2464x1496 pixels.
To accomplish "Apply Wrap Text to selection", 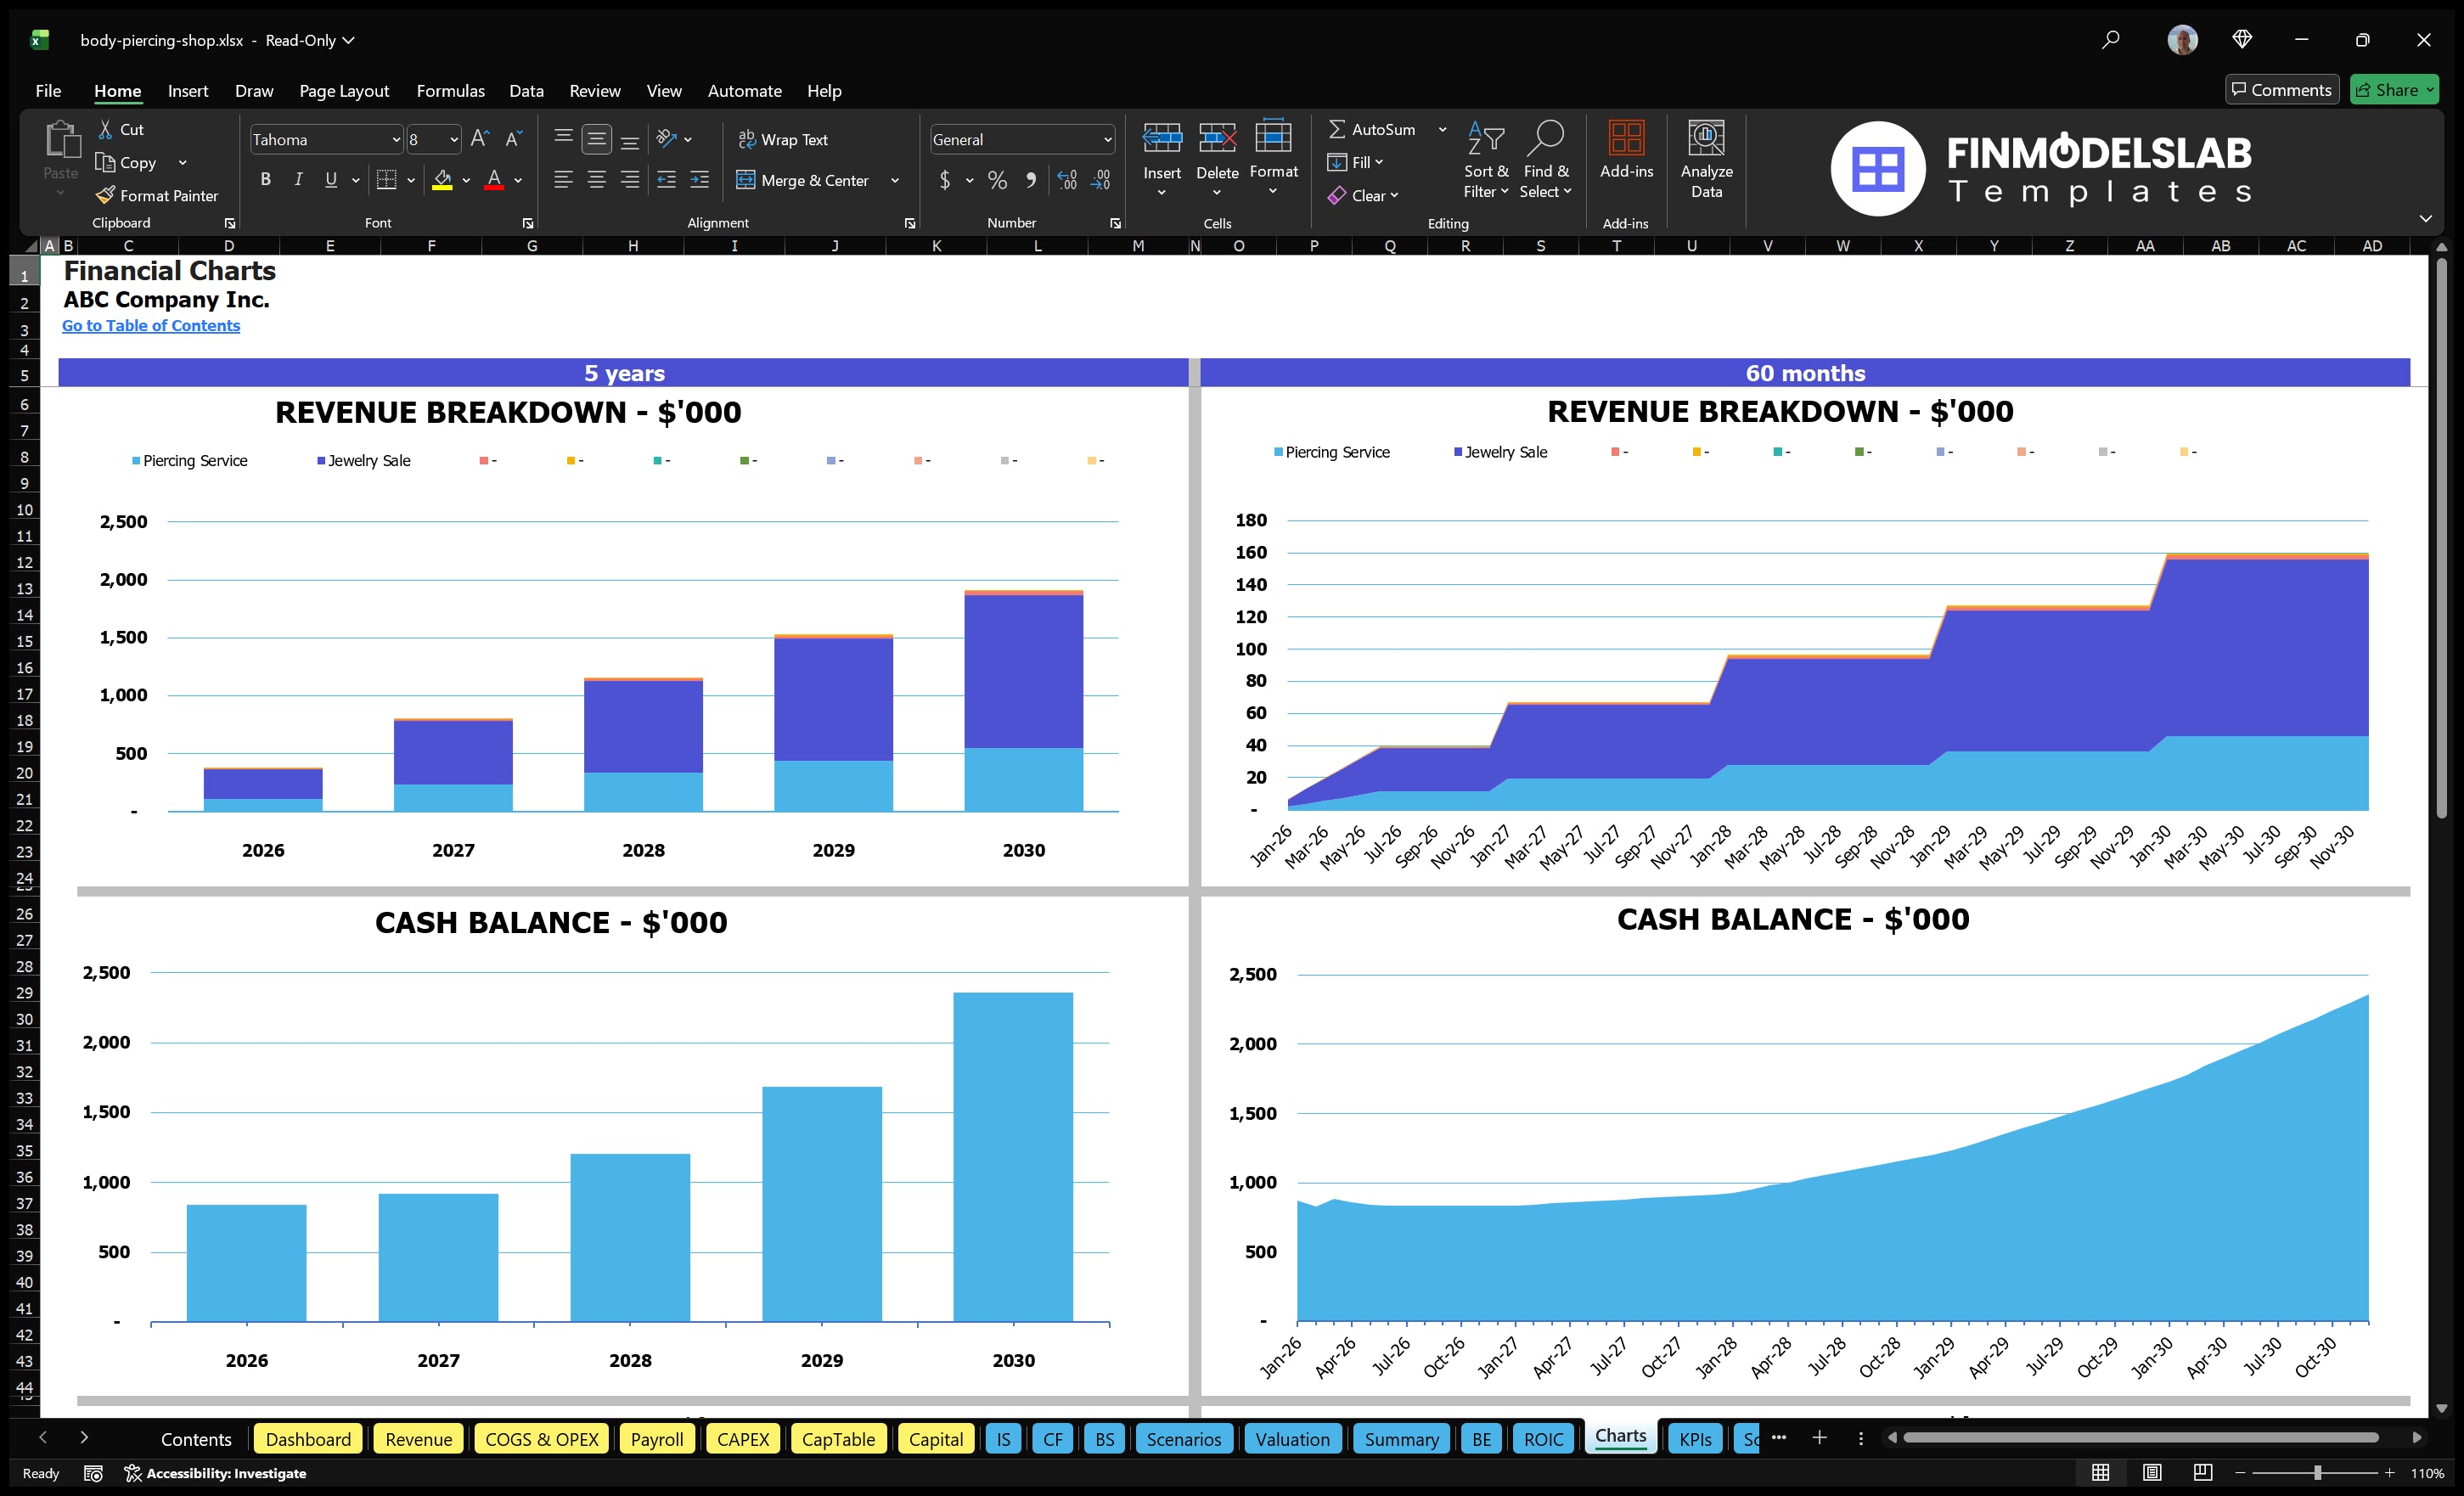I will (784, 139).
